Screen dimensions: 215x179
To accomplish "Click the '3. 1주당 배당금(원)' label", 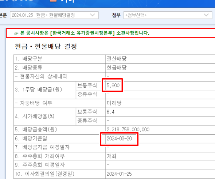I will click(38, 89).
